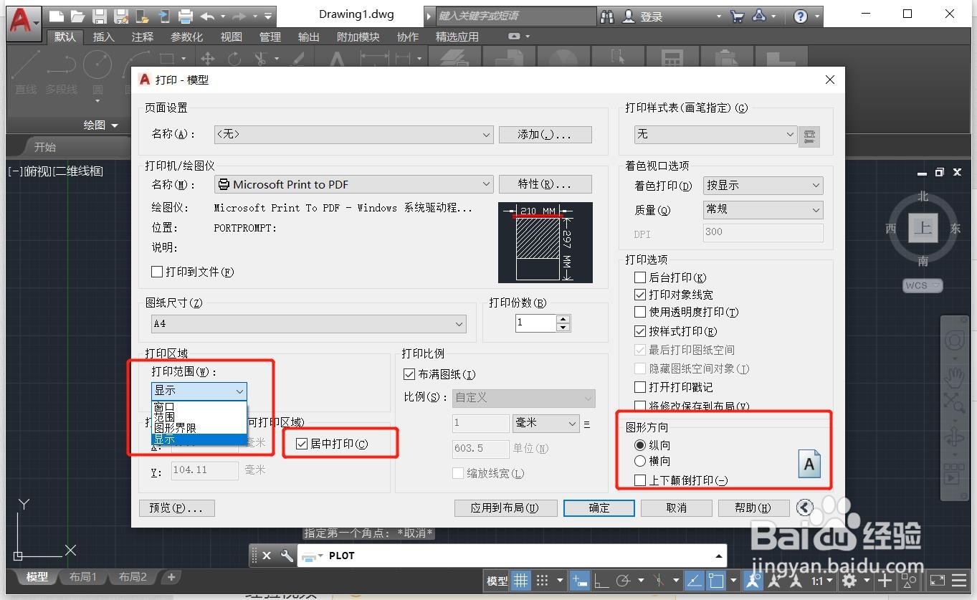Open the page setup name dropdown

(x=354, y=134)
